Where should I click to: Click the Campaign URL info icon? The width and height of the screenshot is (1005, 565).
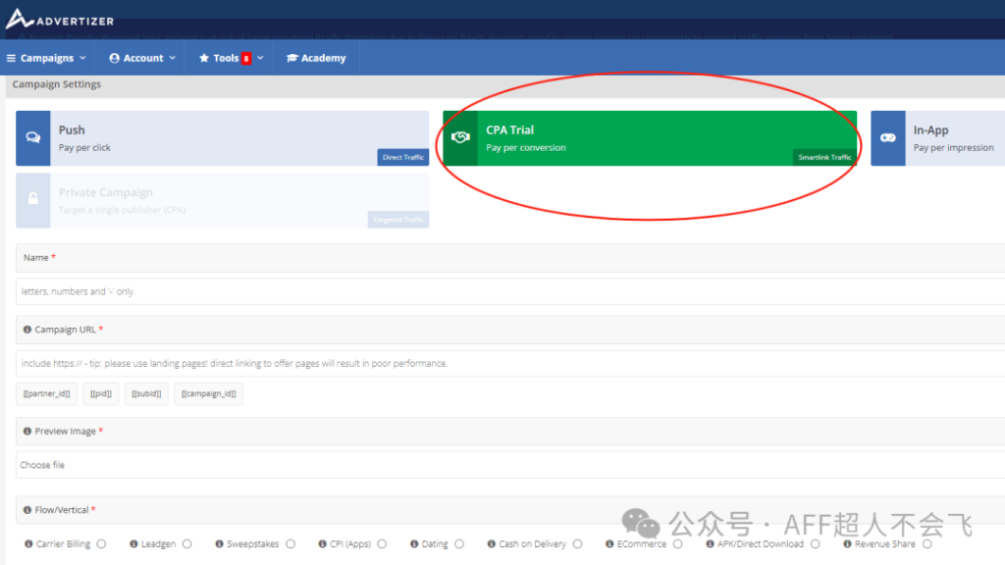click(x=27, y=330)
